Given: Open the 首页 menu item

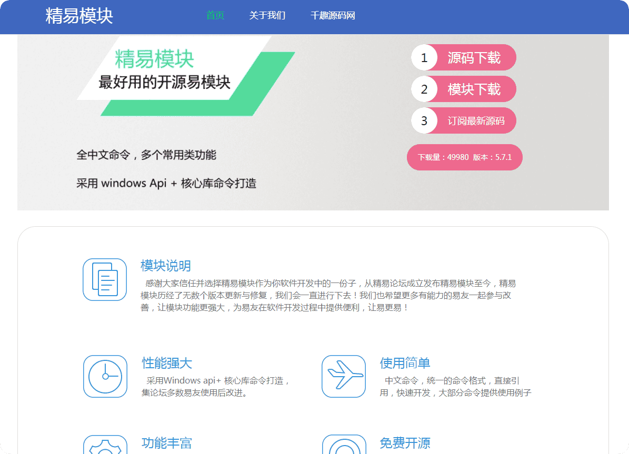Looking at the screenshot, I should point(215,16).
